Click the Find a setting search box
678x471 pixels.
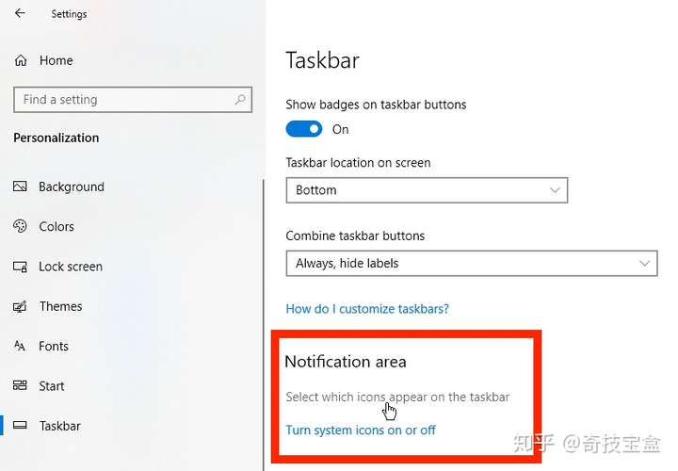[133, 100]
